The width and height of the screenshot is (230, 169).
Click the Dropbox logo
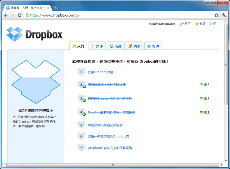pyautogui.click(x=34, y=34)
